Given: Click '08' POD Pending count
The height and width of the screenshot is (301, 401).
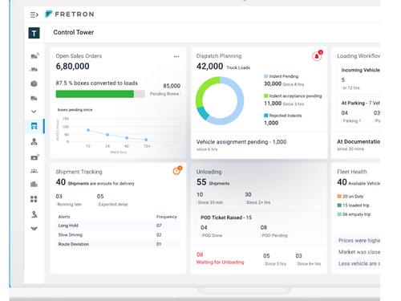Looking at the screenshot, I should (x=264, y=227).
